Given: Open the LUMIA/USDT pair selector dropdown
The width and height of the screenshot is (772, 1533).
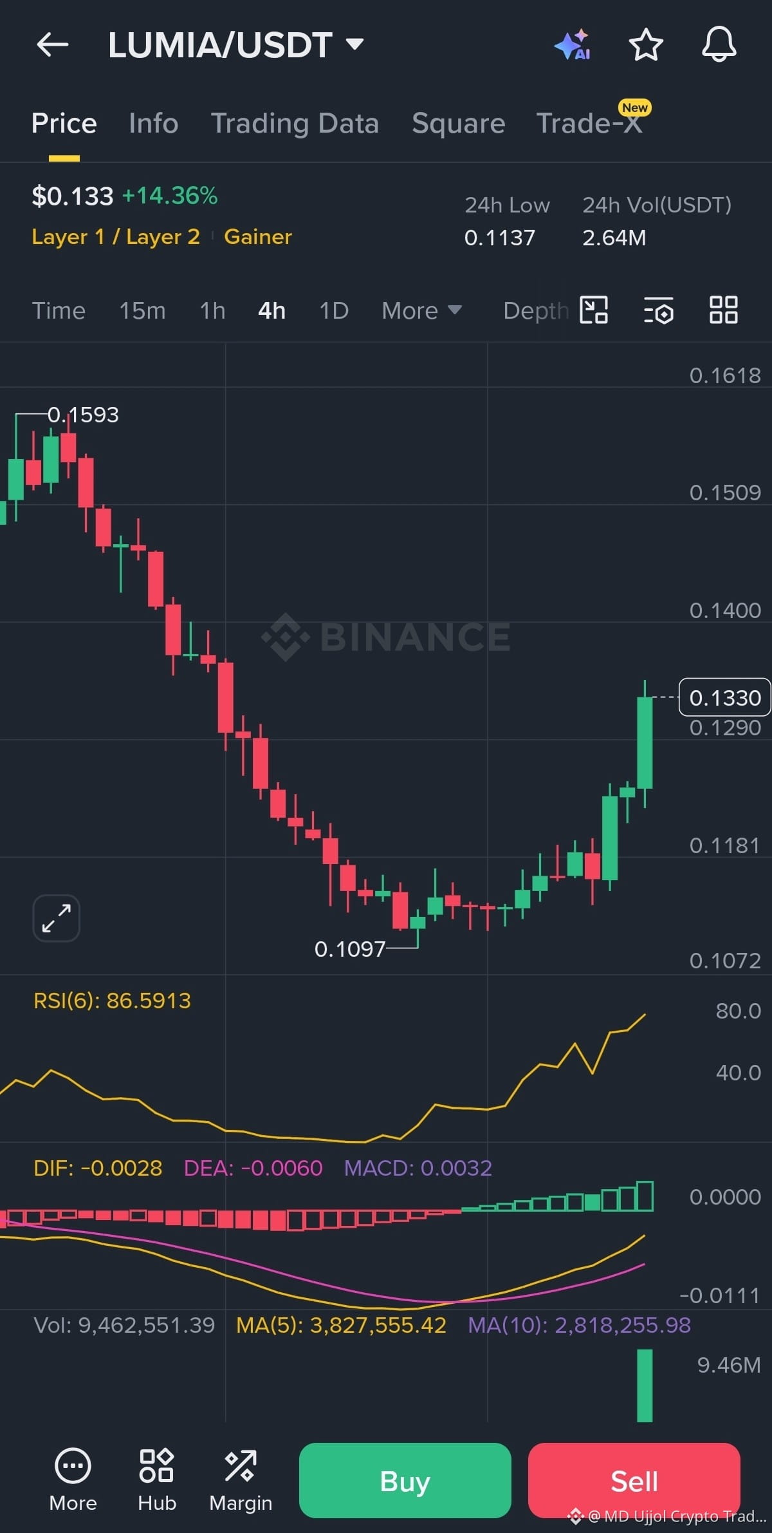Looking at the screenshot, I should click(x=235, y=45).
